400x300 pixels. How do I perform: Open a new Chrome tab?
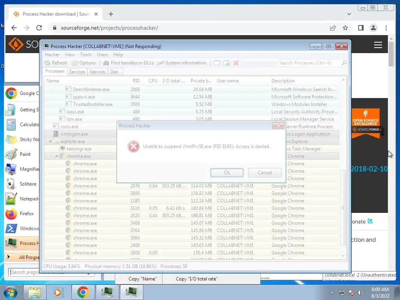pyautogui.click(x=111, y=14)
